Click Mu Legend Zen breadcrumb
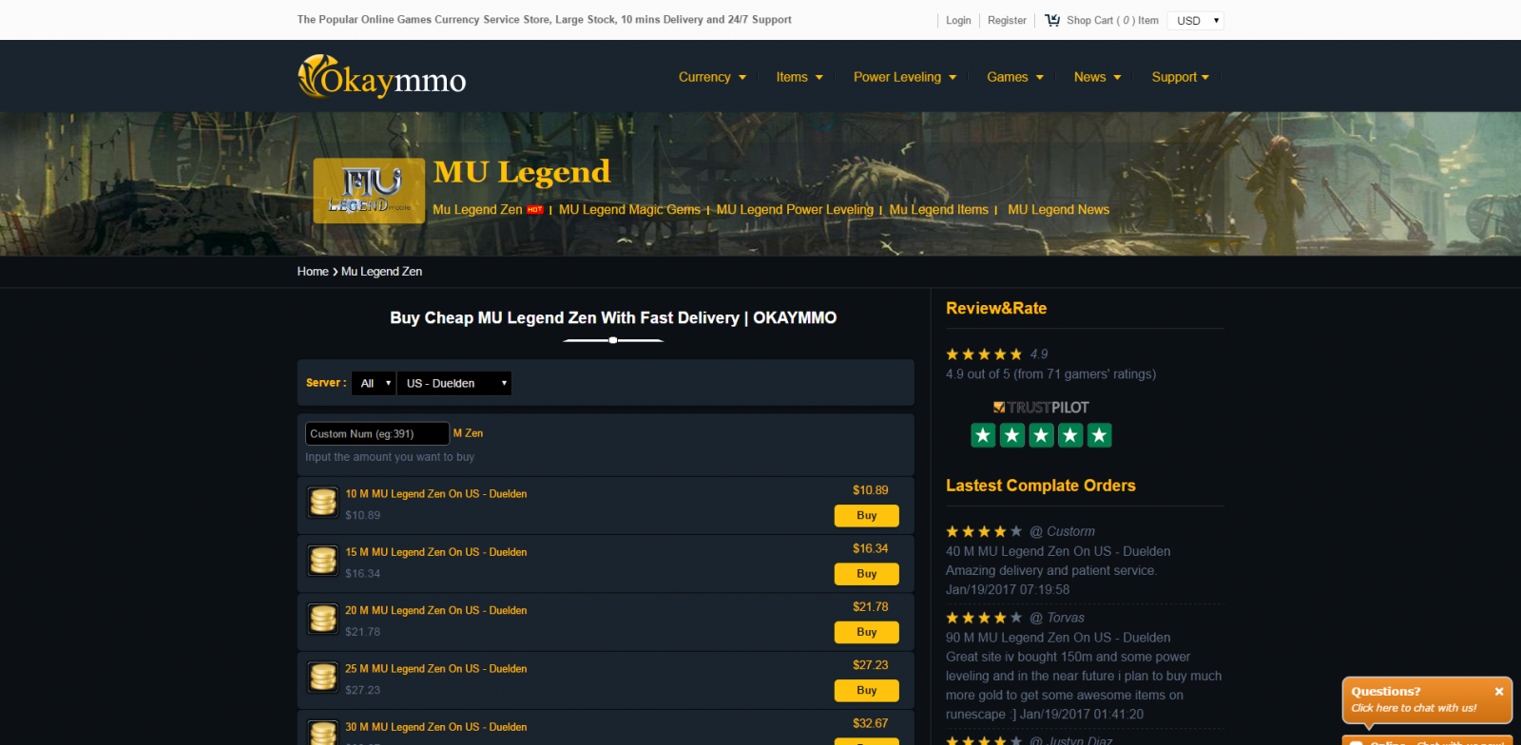The width and height of the screenshot is (1521, 745). (x=381, y=271)
